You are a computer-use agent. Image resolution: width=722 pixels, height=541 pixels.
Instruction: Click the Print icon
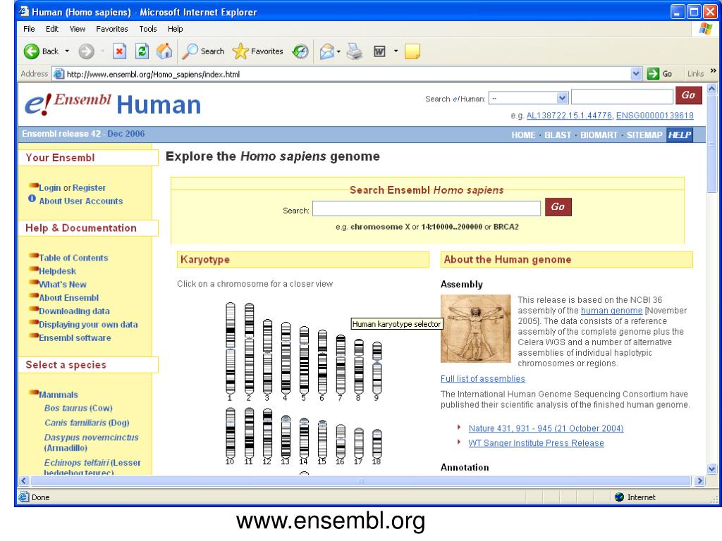355,51
